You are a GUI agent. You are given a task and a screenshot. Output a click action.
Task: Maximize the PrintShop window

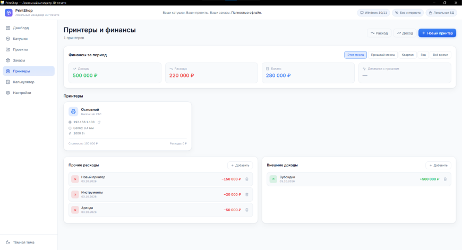(x=445, y=3)
